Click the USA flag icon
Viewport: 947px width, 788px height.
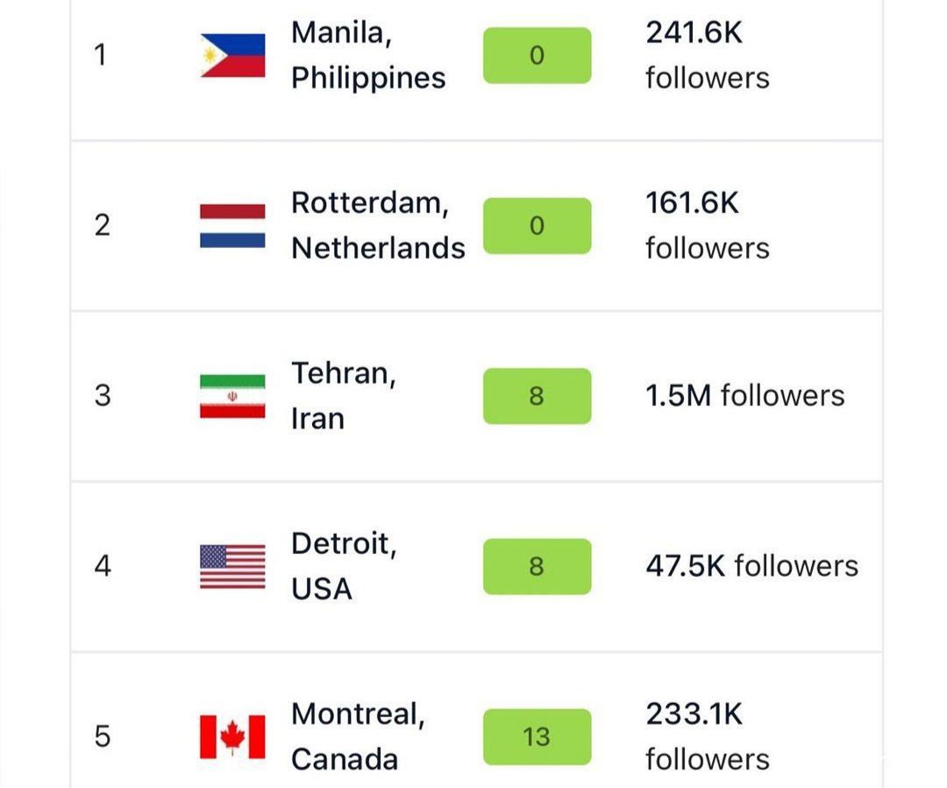(232, 566)
